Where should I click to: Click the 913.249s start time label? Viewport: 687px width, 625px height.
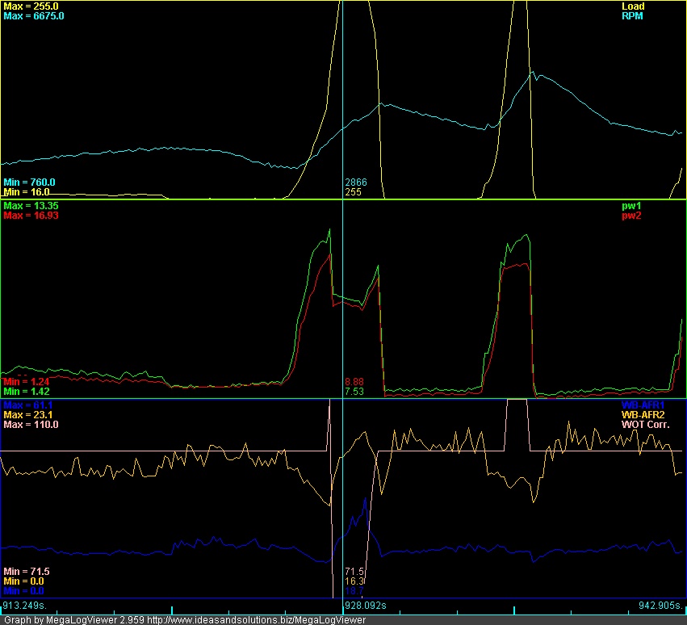[x=24, y=604]
